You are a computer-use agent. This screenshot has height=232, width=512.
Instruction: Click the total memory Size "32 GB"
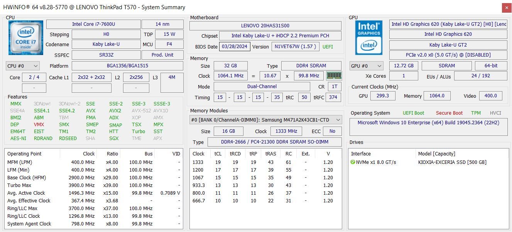[230, 66]
